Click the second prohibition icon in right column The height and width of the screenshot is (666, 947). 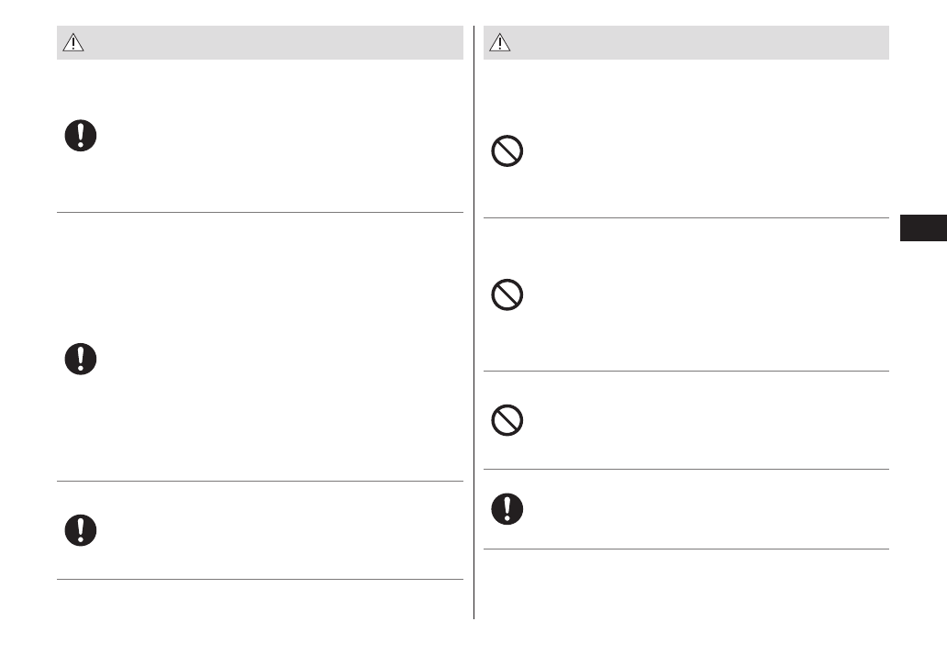[x=507, y=294]
